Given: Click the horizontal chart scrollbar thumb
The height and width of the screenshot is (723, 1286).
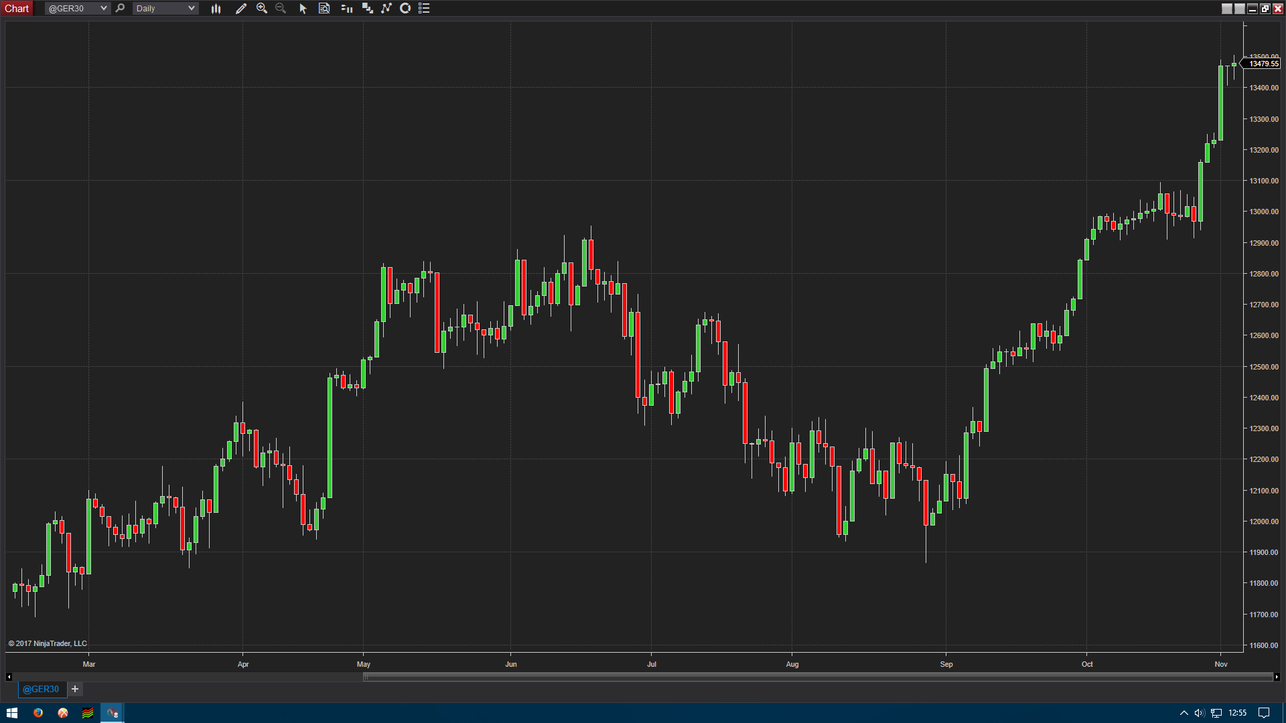Looking at the screenshot, I should point(817,677).
